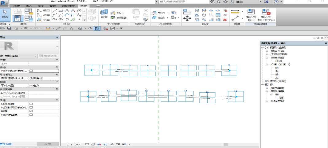The image size is (328, 148).
Task: Collapse the 三维视图 tree node
Action: click(x=267, y=58)
